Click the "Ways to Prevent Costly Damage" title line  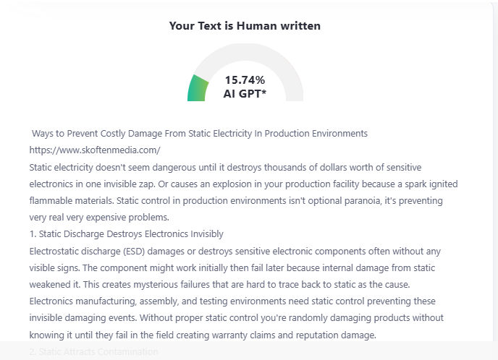pos(200,134)
